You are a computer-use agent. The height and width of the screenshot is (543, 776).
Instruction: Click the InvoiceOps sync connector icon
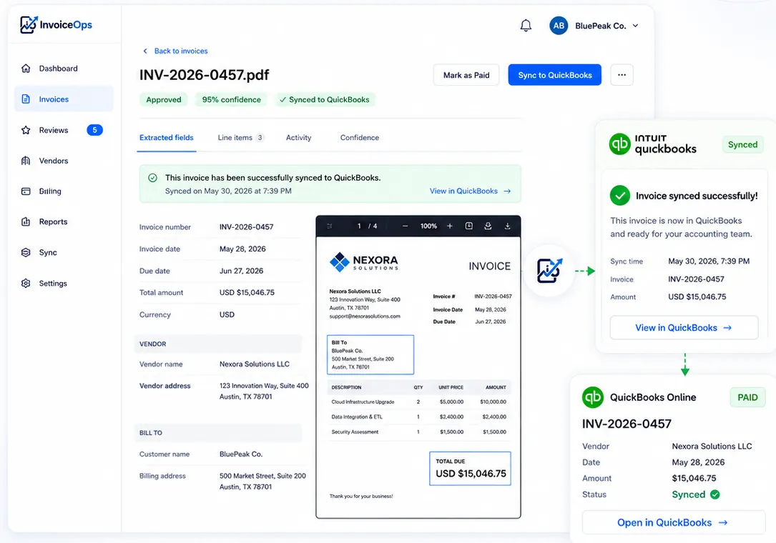click(x=549, y=271)
